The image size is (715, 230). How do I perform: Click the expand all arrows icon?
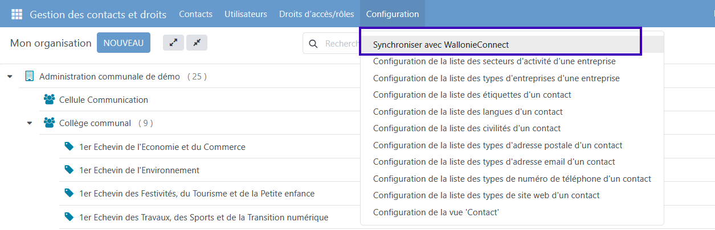click(x=173, y=43)
